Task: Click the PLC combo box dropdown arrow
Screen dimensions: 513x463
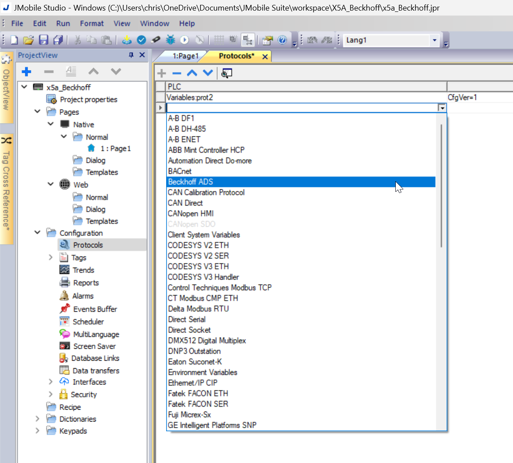Action: [442, 108]
